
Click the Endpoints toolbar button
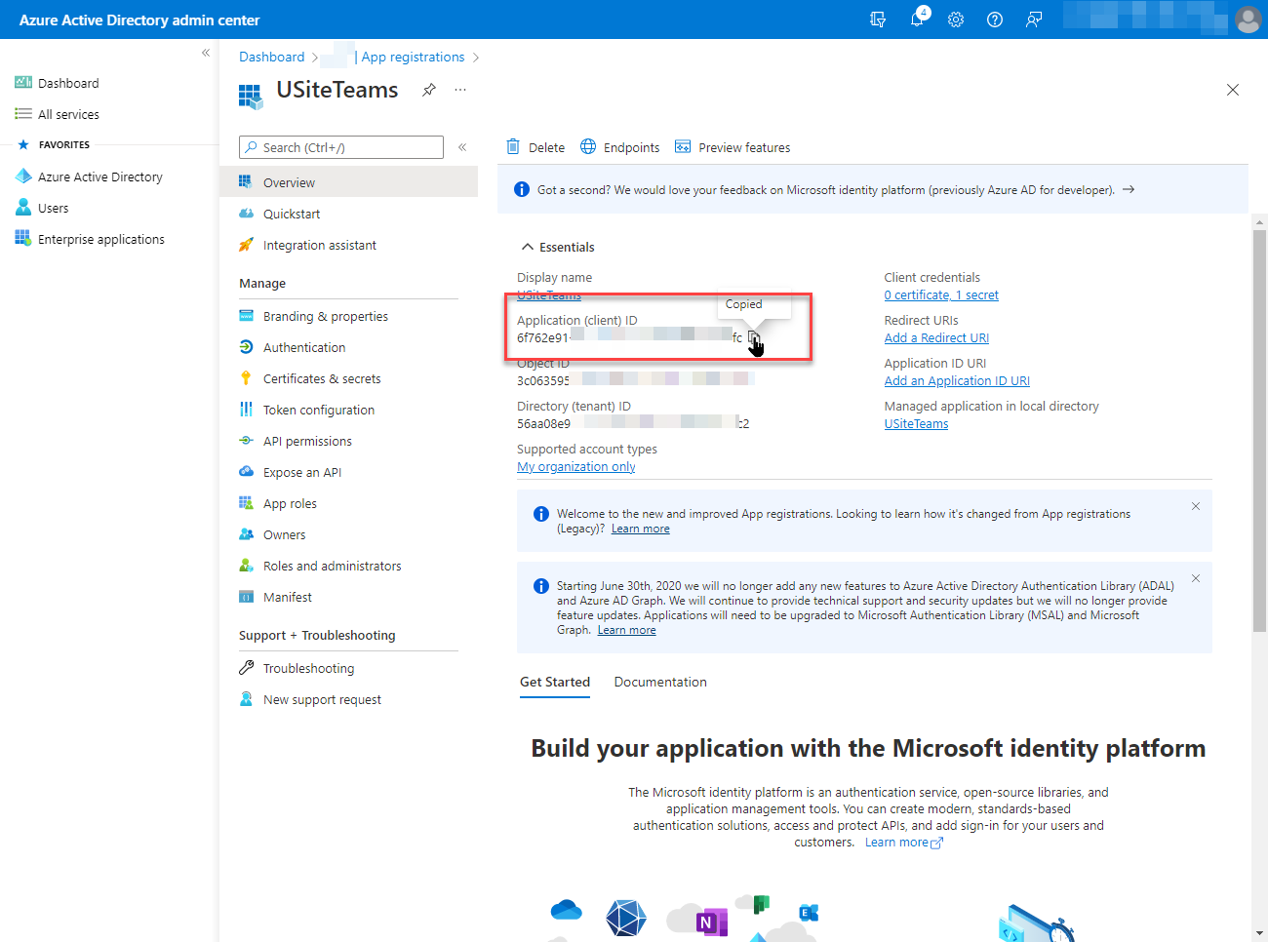(x=620, y=147)
